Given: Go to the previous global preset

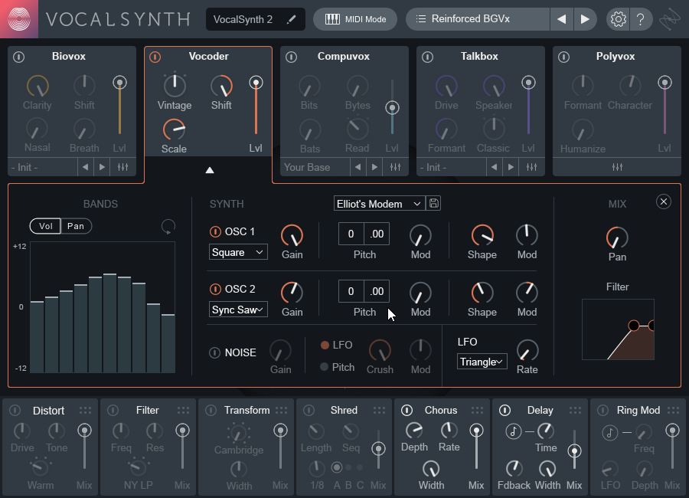Looking at the screenshot, I should 562,19.
